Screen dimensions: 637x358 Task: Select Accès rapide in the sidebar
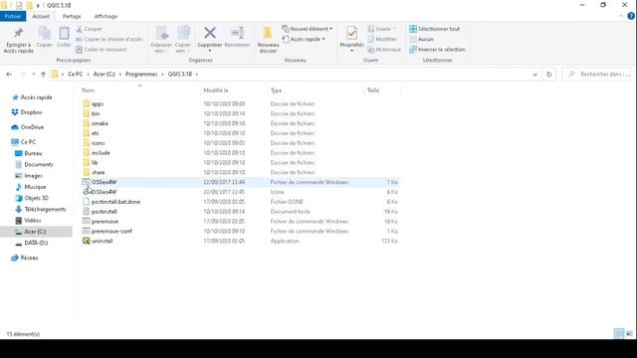click(x=36, y=97)
